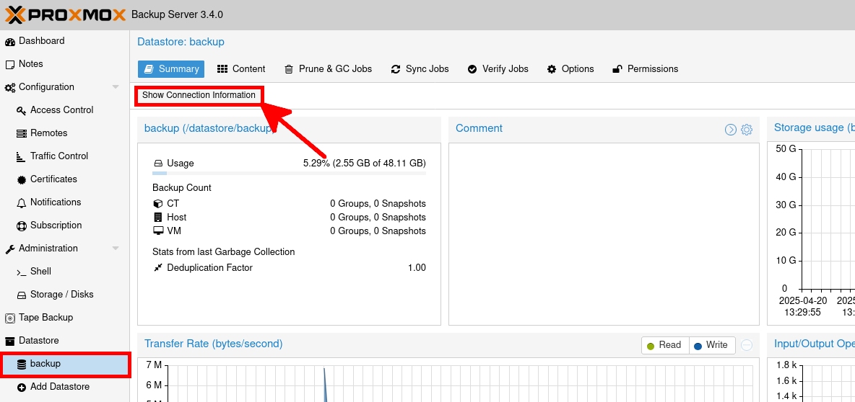855x402 pixels.
Task: Collapse the Administration section arrow
Action: (x=116, y=249)
